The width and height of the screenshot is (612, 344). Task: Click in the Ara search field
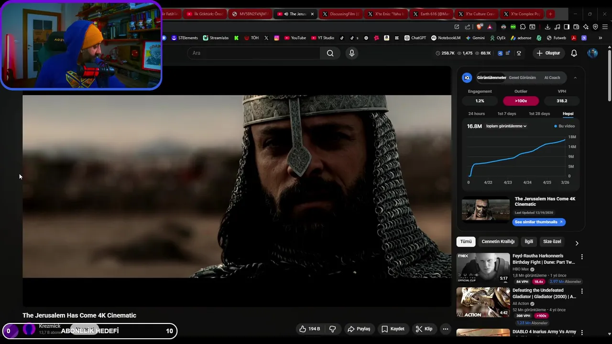[253, 53]
